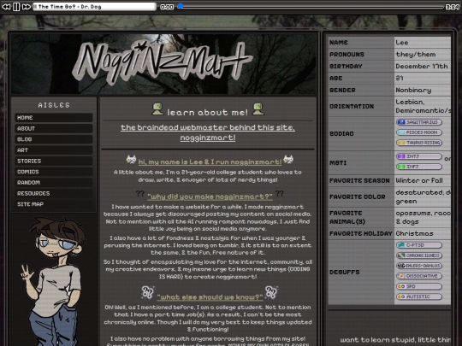Viewport: 462px width, 346px height.
Task: Click the SAGITTARIUS zodiac badge
Action: (x=419, y=122)
